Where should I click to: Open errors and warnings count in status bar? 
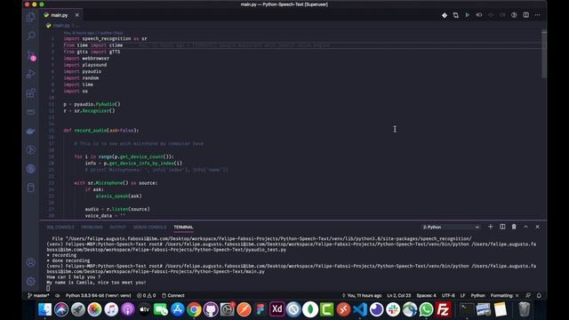[x=146, y=296]
